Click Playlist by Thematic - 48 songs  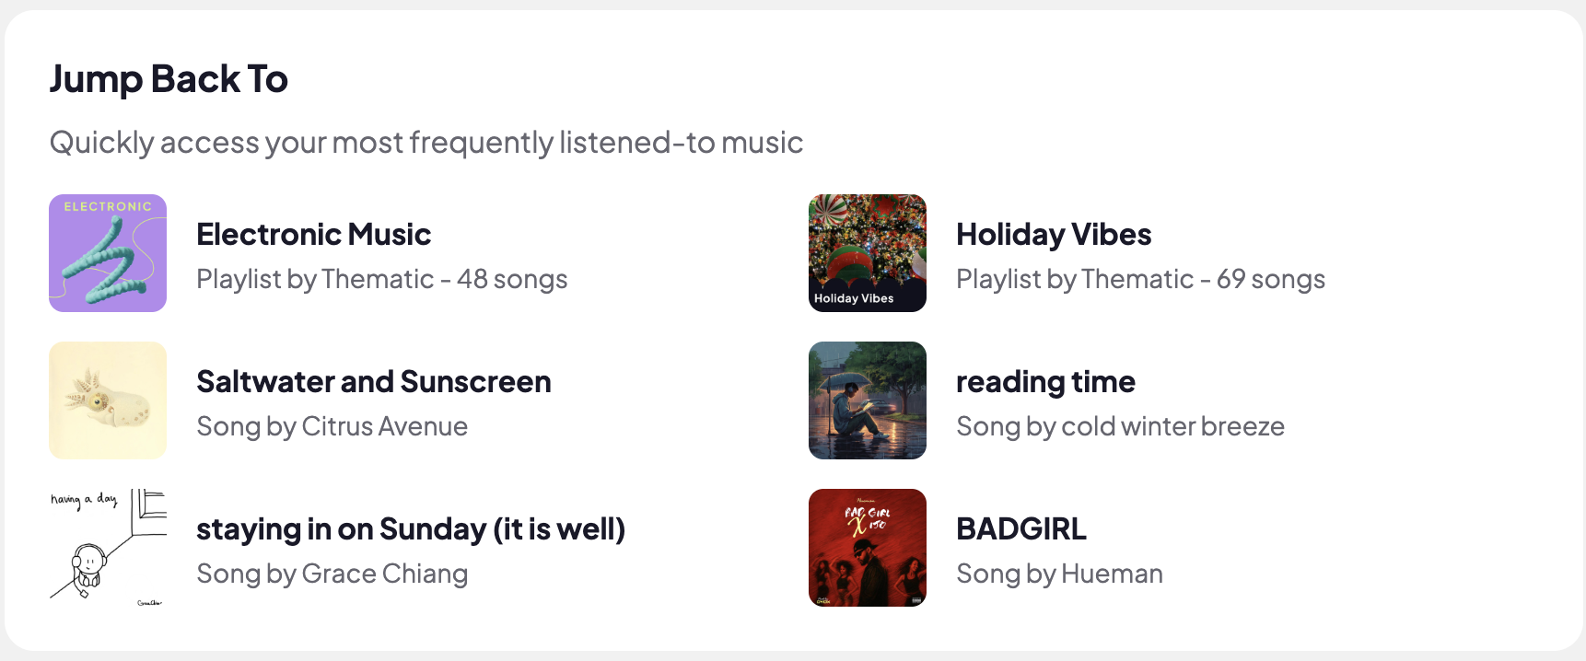coord(381,279)
